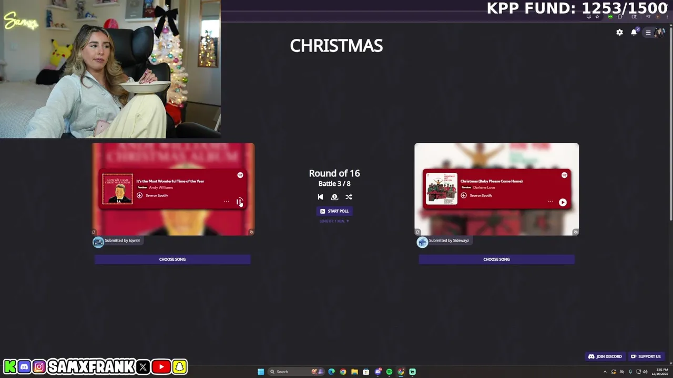Image resolution: width=673 pixels, height=378 pixels.
Task: Choose the Darlene Love song
Action: [x=496, y=259]
